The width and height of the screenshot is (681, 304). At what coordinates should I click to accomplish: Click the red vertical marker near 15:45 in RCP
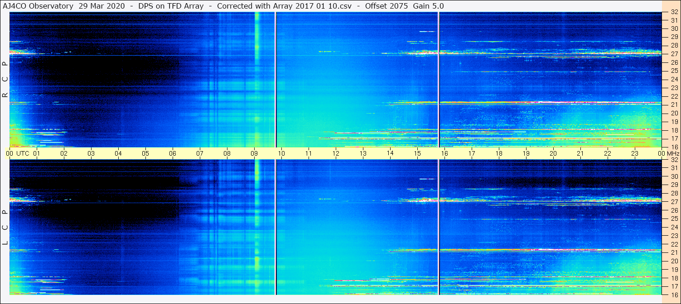tap(439, 80)
